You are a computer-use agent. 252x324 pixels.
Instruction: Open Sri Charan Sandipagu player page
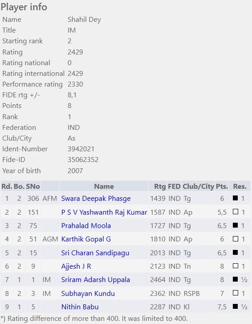[95, 253]
